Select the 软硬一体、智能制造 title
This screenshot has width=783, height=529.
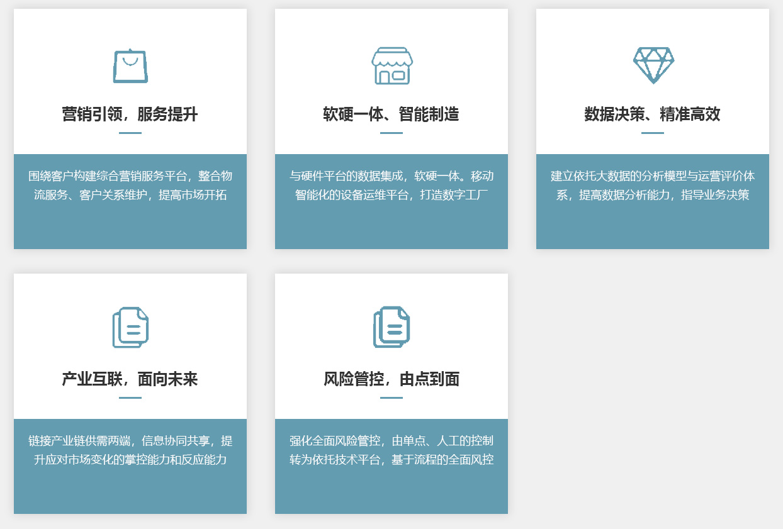[x=391, y=114]
